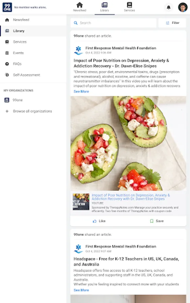Image resolution: width=190 pixels, height=303 pixels.
Task: Open notifications bell icon
Action: 169,7
